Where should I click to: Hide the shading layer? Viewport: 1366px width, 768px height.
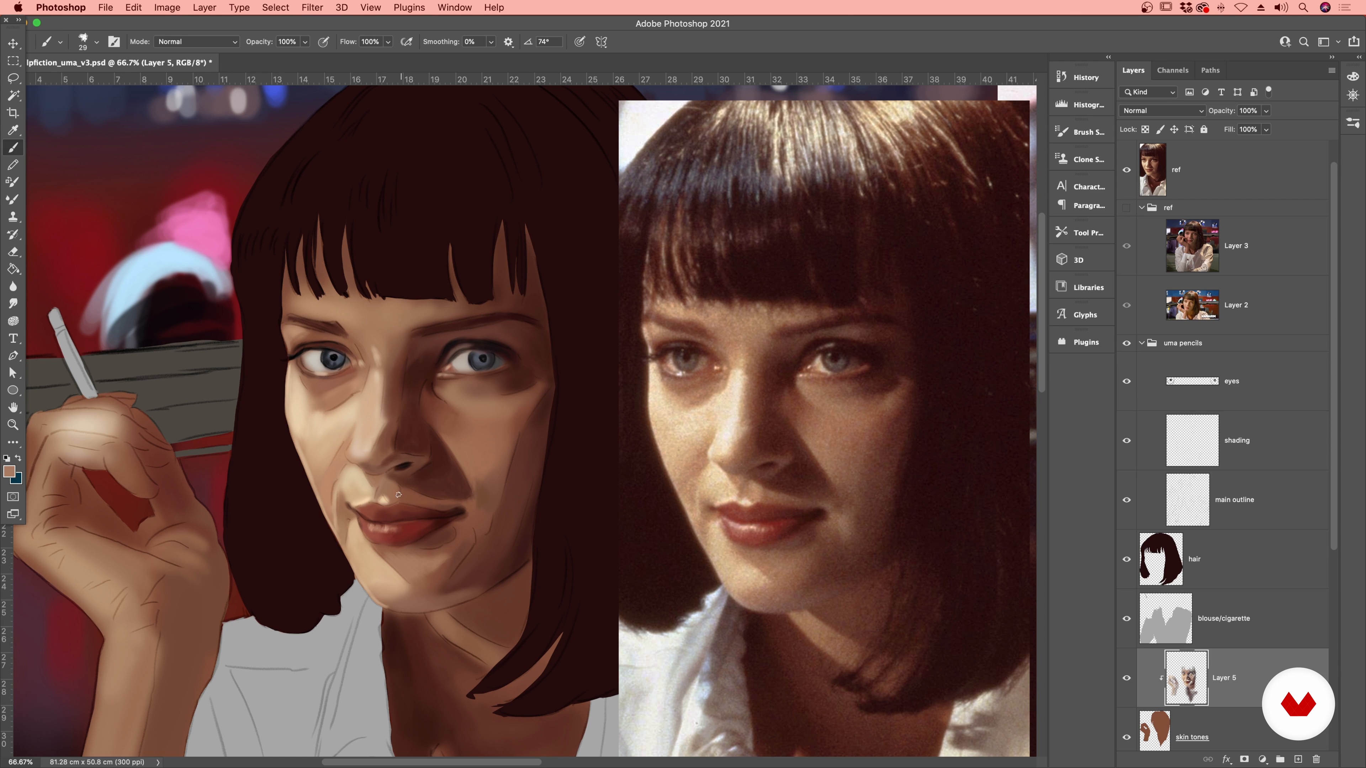[1127, 441]
